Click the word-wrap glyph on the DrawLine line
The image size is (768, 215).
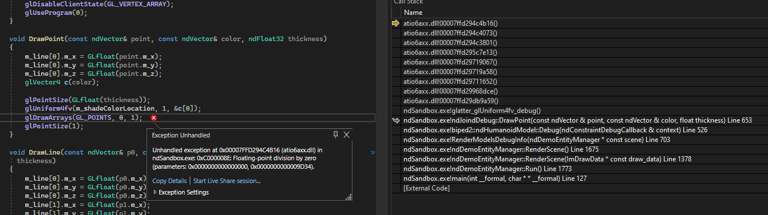point(373,153)
